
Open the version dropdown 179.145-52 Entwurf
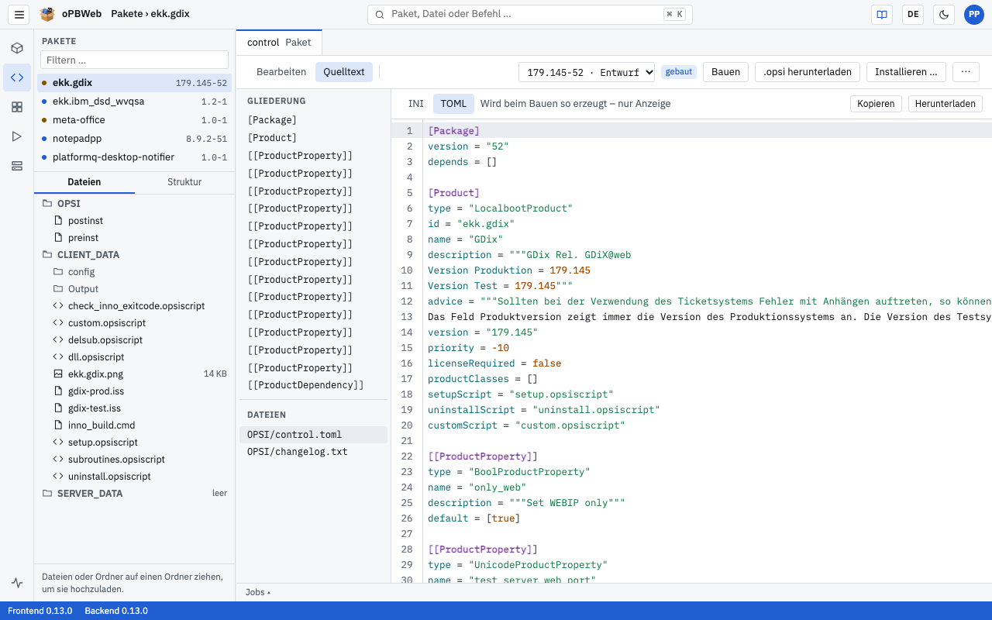pos(587,72)
